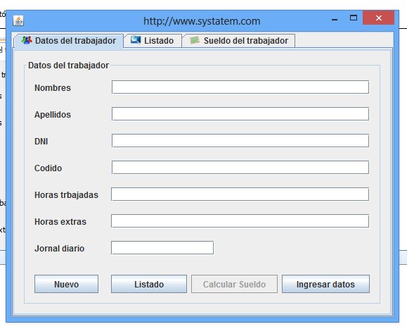Close the systatem window
The height and width of the screenshot is (329, 407).
click(x=379, y=18)
